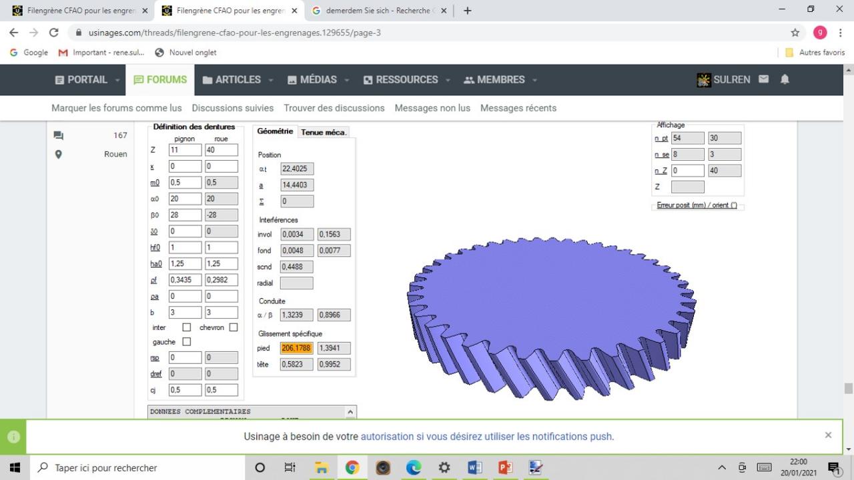Launch File Explorer from the taskbar
Image resolution: width=854 pixels, height=480 pixels.
pyautogui.click(x=322, y=467)
